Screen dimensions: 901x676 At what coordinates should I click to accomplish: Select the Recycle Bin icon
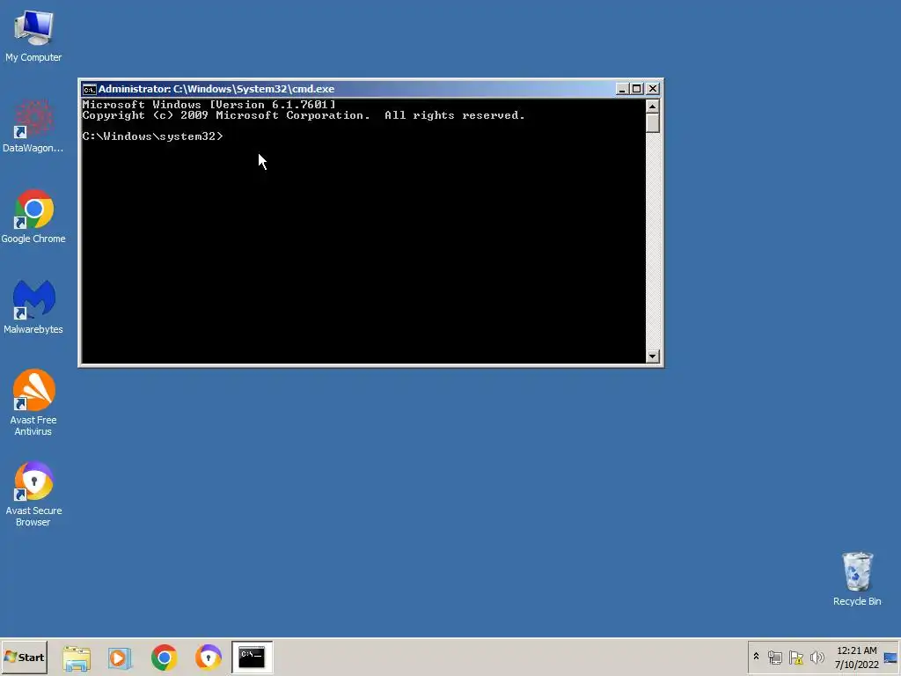[857, 579]
